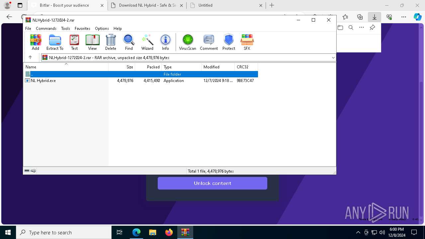
Task: Pin the downloads panel
Action: [x=373, y=28]
